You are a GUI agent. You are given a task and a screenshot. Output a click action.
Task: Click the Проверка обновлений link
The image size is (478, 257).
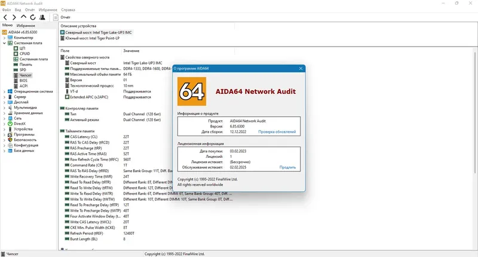point(277,131)
